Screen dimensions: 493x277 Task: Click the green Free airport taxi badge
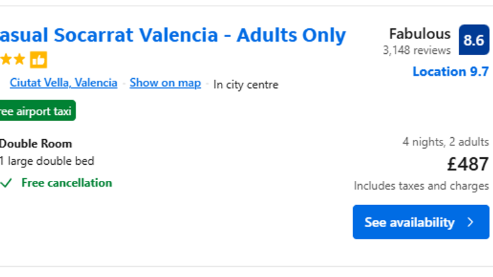coord(37,110)
